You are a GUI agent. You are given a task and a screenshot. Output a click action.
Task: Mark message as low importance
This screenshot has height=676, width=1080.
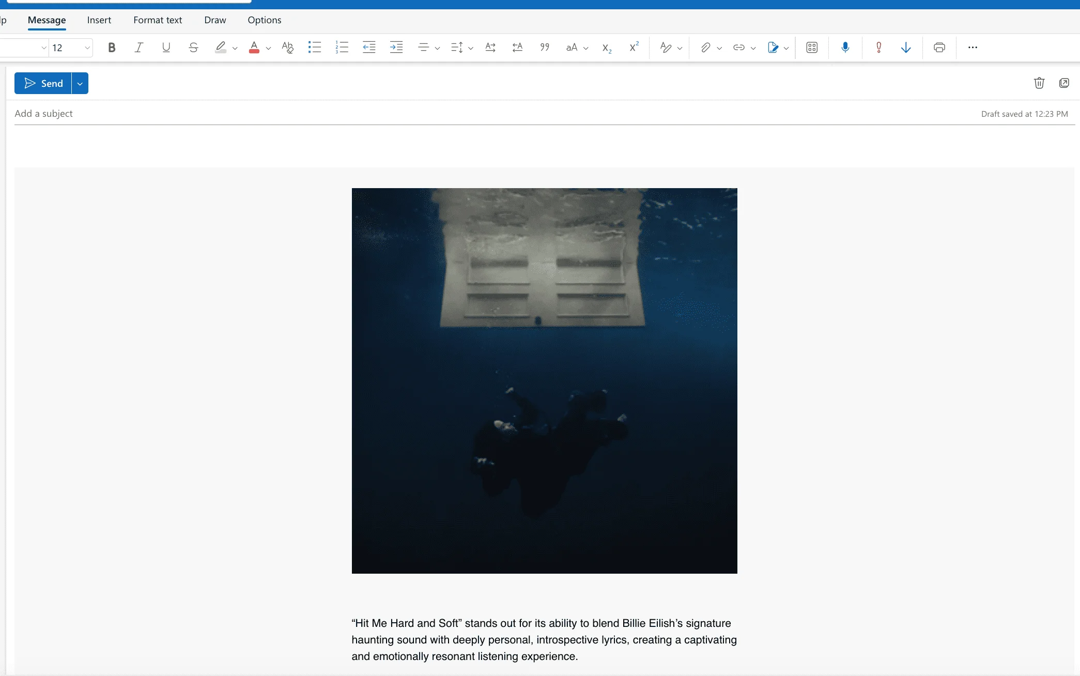coord(906,48)
